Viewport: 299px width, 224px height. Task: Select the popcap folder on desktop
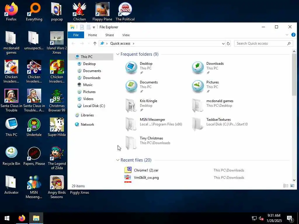pyautogui.click(x=57, y=12)
